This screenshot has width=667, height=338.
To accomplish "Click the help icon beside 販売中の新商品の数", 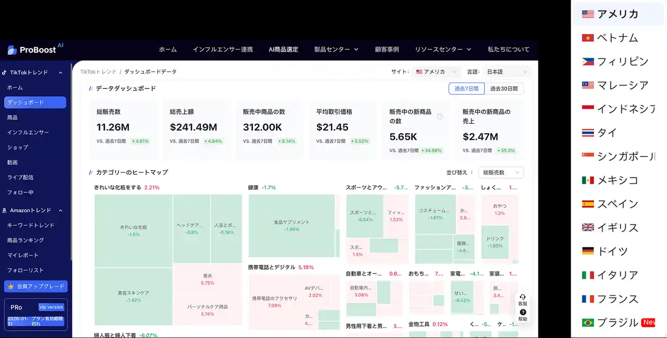I will tap(440, 116).
